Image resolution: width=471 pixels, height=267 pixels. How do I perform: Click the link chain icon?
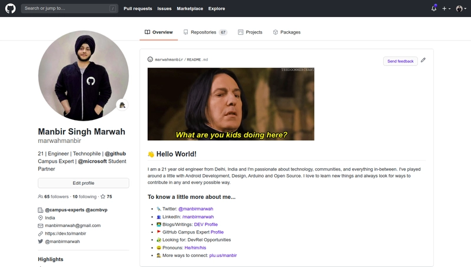(x=40, y=233)
